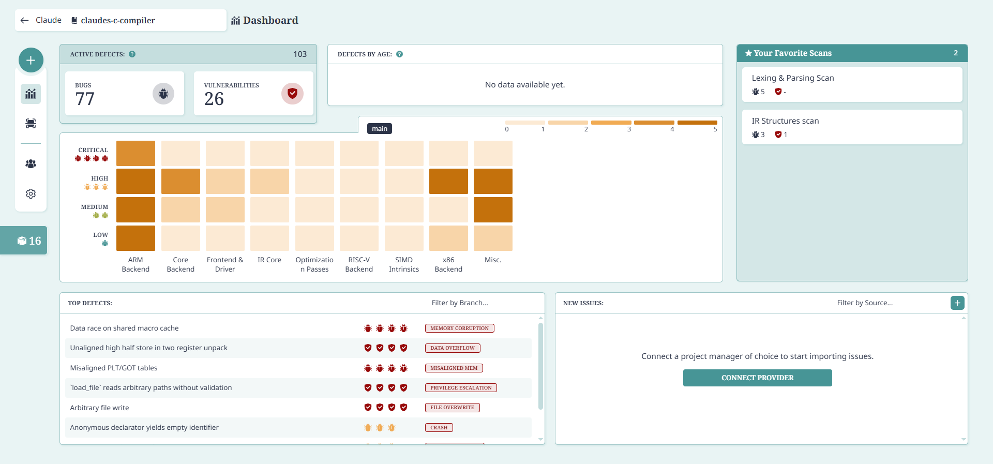Click the Top Defects list scrollbar
This screenshot has width=993, height=464.
[540, 366]
